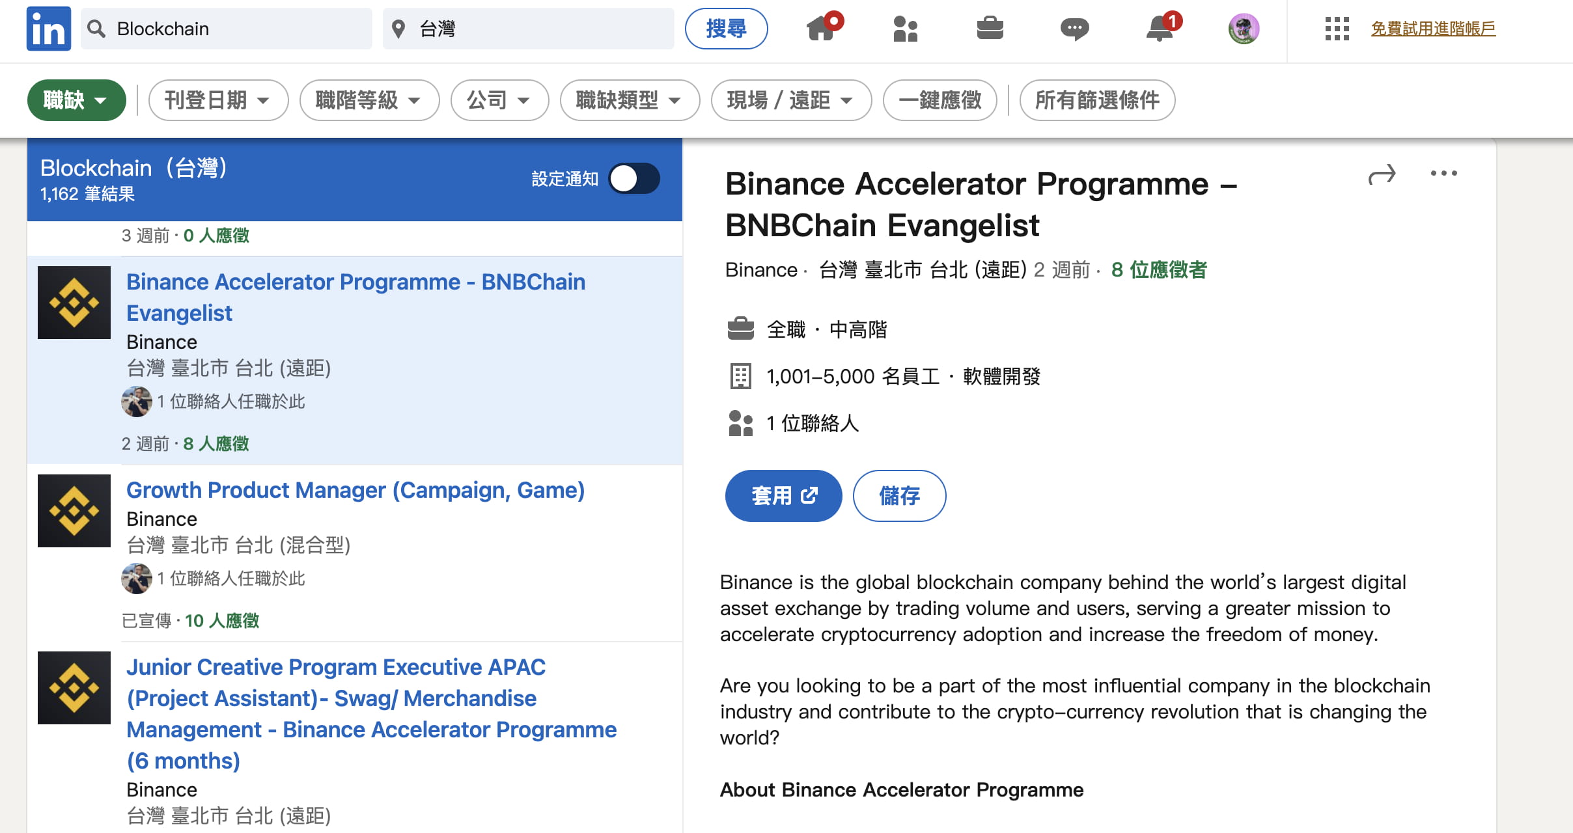1573x833 pixels.
Task: Open 所有篩選條件 all filters
Action: 1097,100
